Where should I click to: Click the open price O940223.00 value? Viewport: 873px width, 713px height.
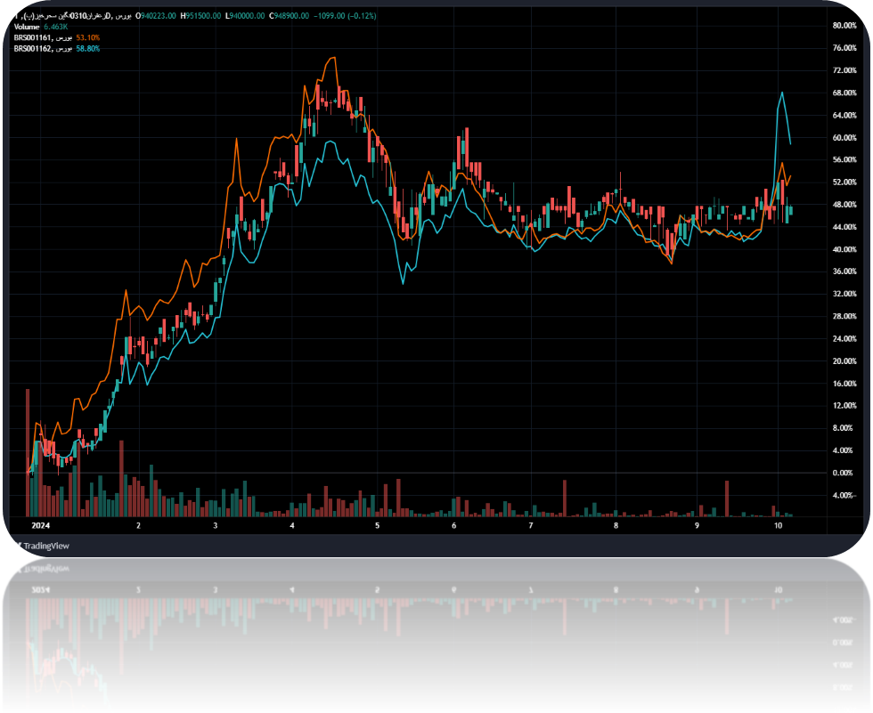156,17
